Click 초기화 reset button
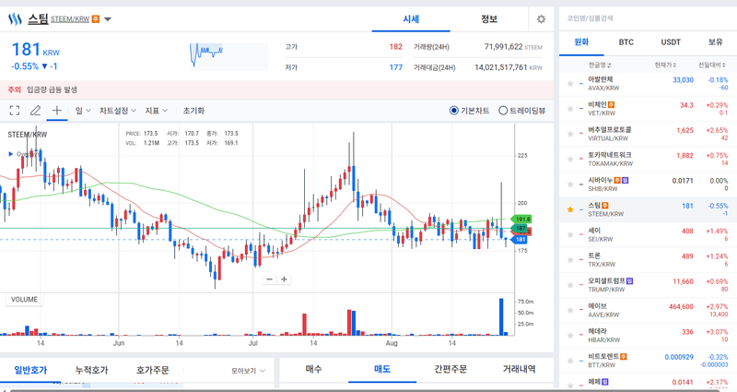The height and width of the screenshot is (392, 737). [193, 111]
